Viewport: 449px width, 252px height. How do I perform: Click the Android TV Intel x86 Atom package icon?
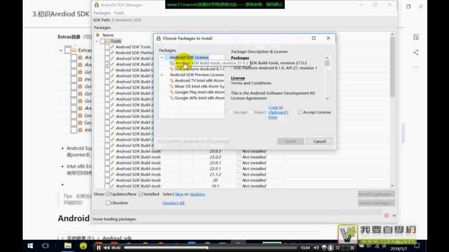171,81
